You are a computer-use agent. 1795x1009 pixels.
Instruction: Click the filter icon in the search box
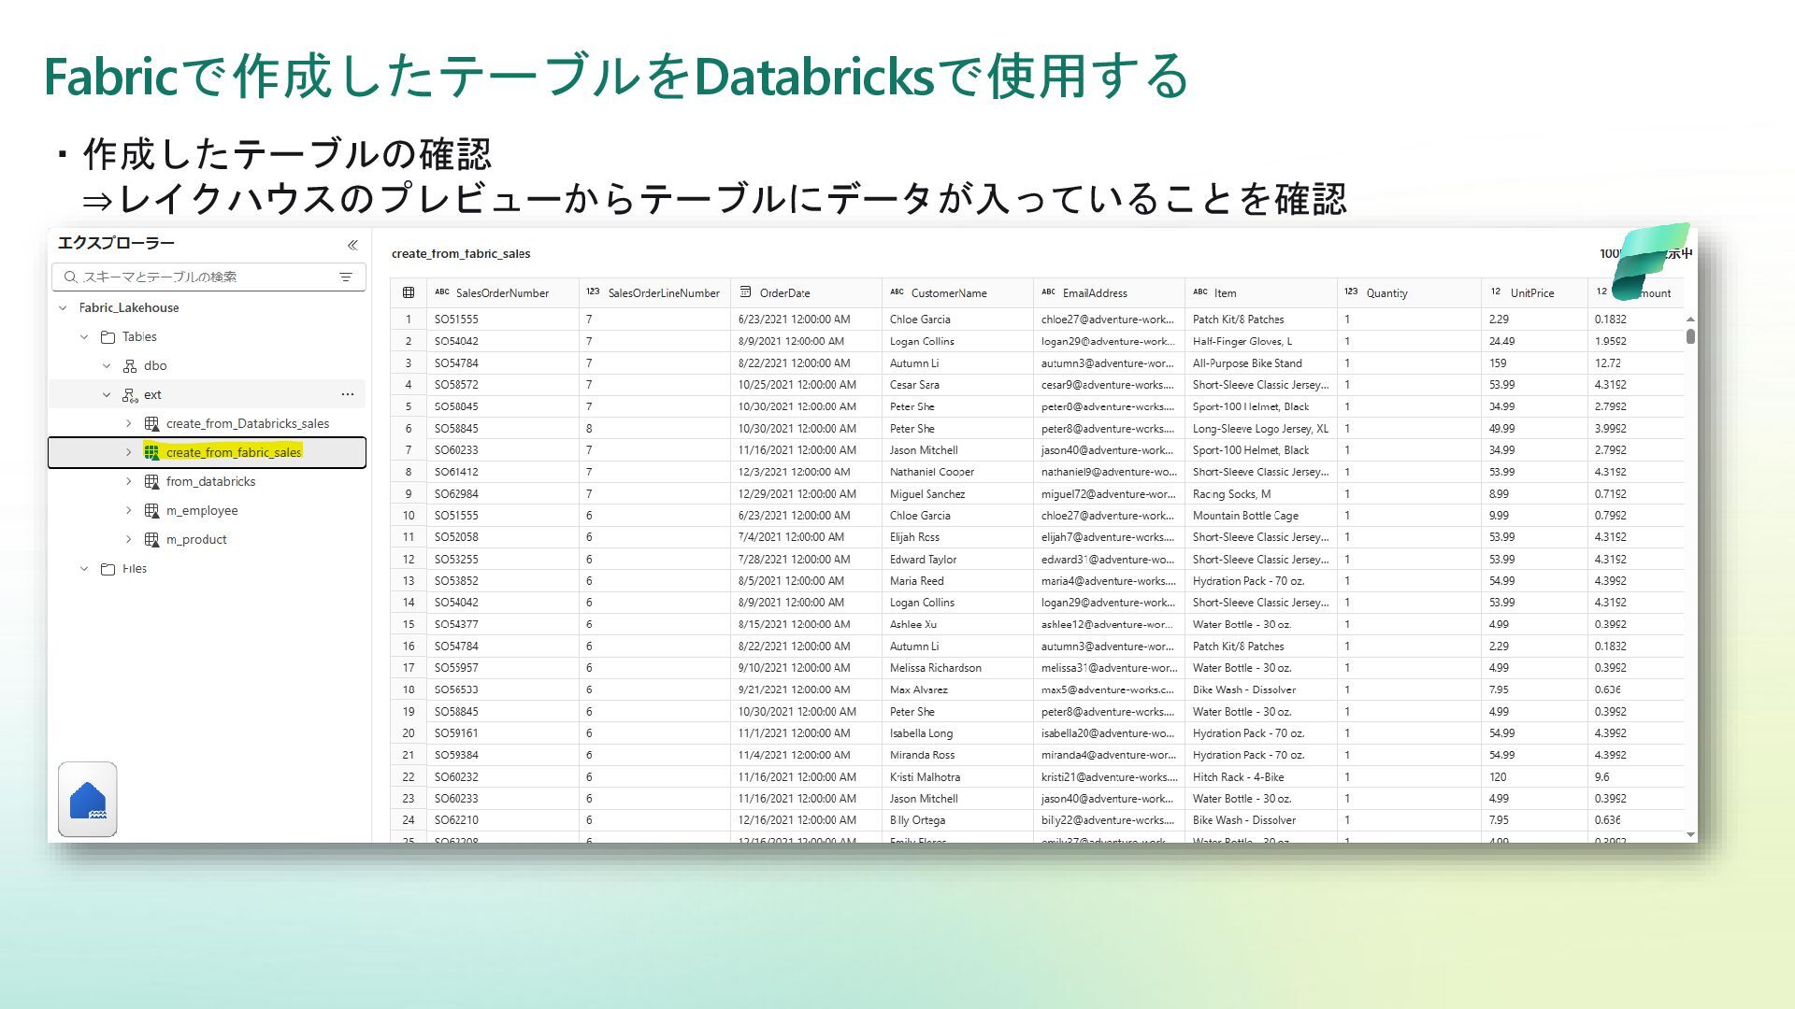[x=346, y=277]
